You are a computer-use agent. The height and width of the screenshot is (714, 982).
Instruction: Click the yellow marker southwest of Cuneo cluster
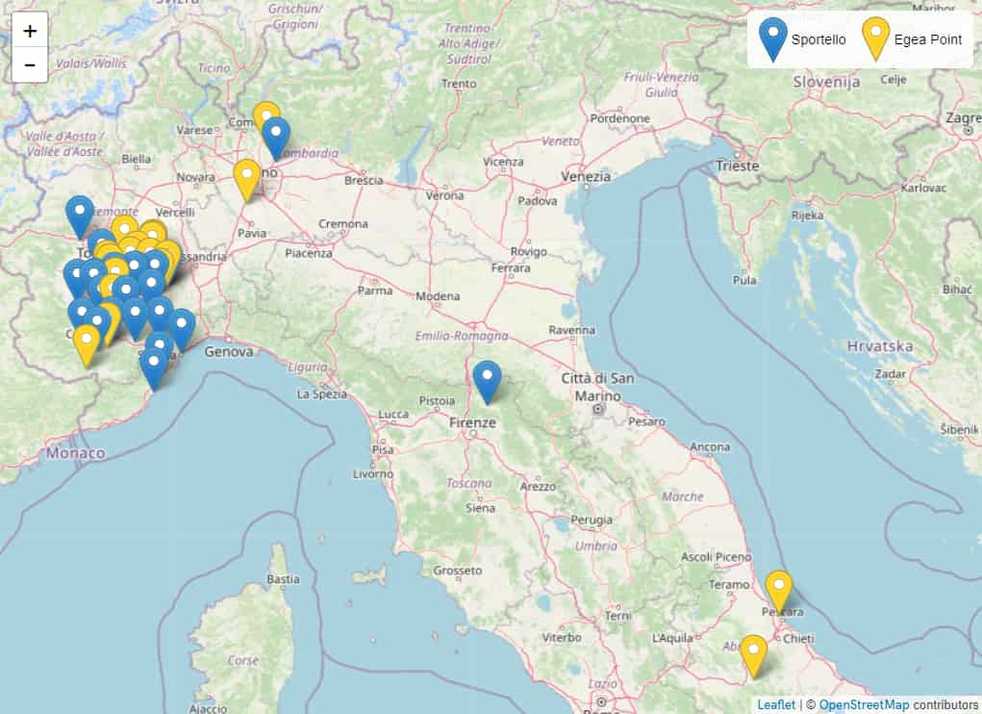87,345
